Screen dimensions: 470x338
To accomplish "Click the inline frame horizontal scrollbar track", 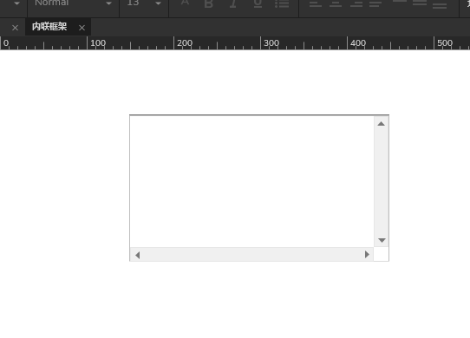I will tap(251, 255).
